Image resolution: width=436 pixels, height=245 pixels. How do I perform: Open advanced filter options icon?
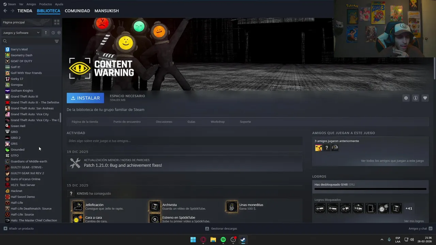[x=57, y=41]
